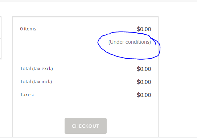197x140 pixels.
Task: Click the word "Total" in the tax excl. row
Action: point(25,69)
